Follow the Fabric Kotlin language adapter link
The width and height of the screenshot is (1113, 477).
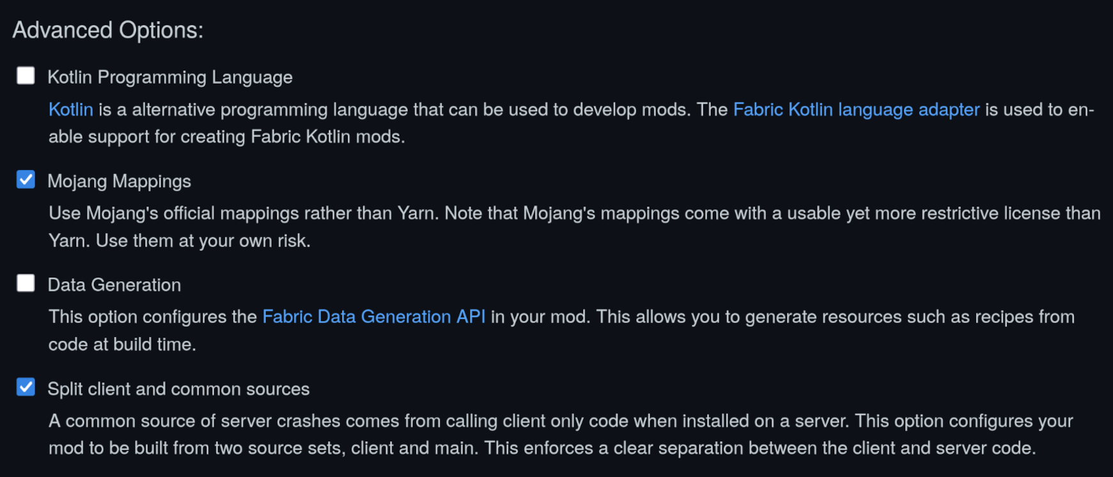[855, 110]
